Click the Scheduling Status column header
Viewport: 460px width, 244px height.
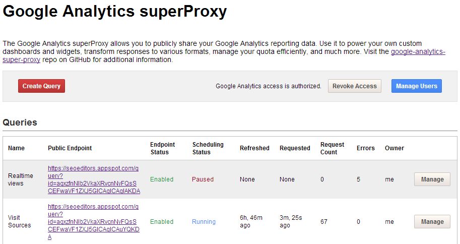[208, 148]
